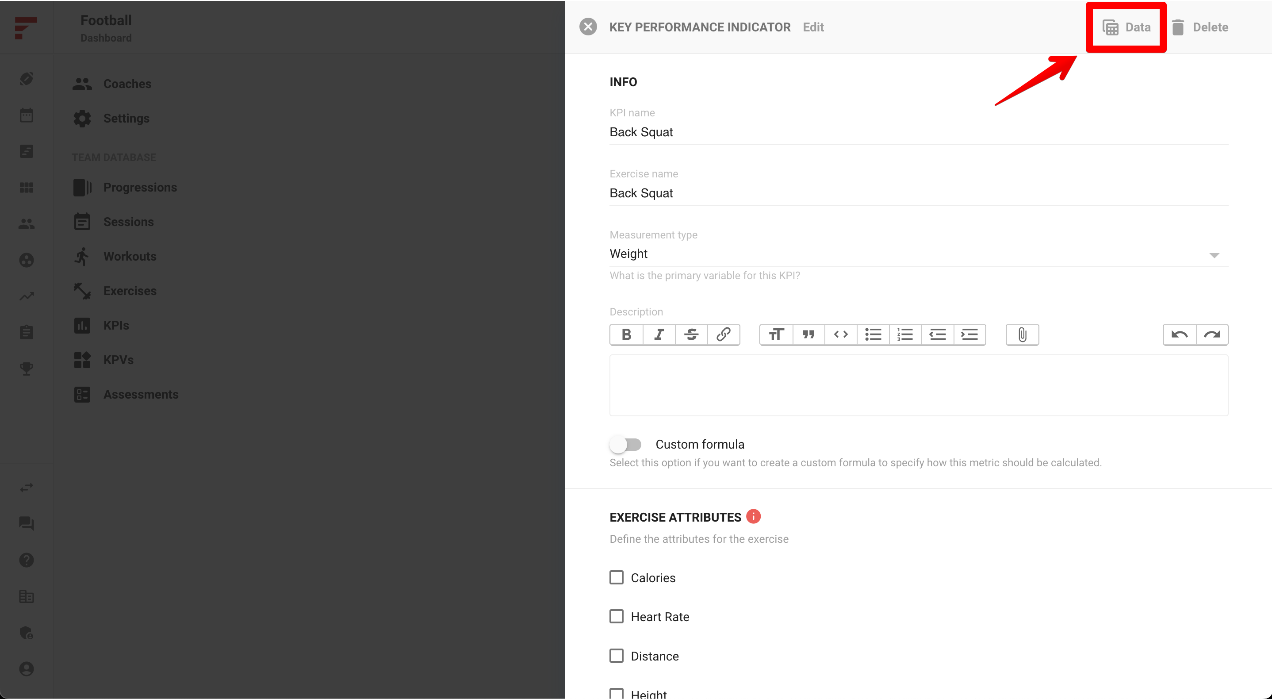Image resolution: width=1272 pixels, height=699 pixels.
Task: Open the Measurement type dropdown
Action: pos(919,254)
